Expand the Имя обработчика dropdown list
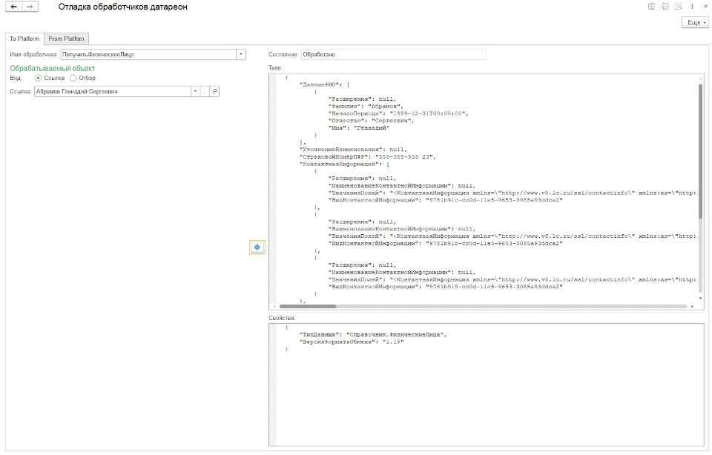The height and width of the screenshot is (455, 712). click(241, 54)
